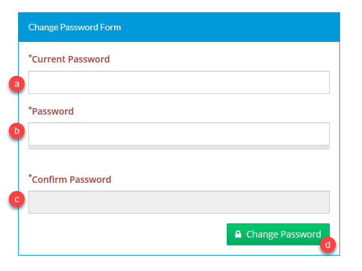Click the Current Password label text

(71, 59)
